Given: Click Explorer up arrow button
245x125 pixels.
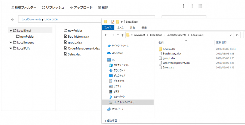Looking at the screenshot, I should (x=123, y=35).
